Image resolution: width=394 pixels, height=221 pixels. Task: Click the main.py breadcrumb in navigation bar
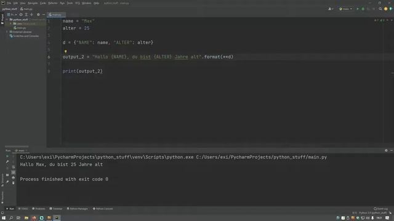point(26,9)
